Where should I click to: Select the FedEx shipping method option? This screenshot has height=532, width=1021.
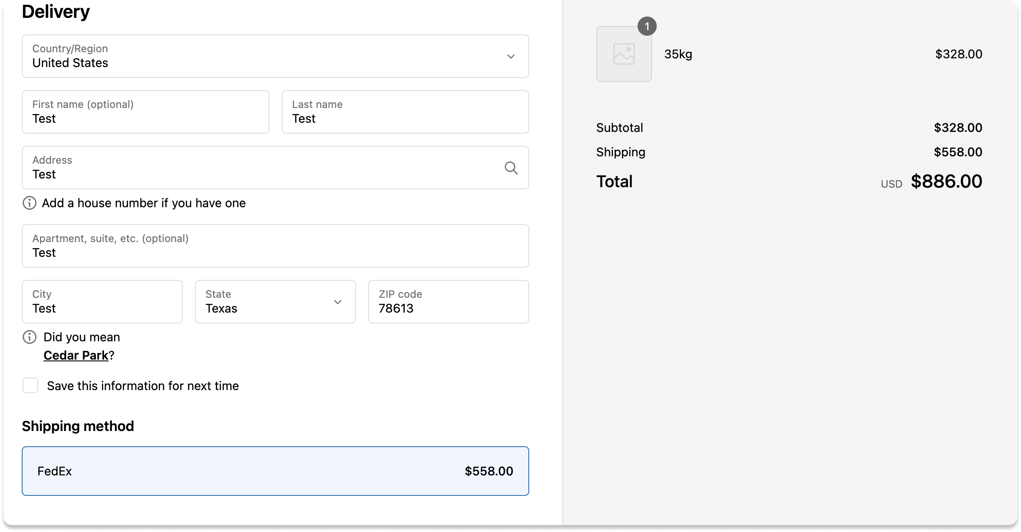tap(275, 471)
